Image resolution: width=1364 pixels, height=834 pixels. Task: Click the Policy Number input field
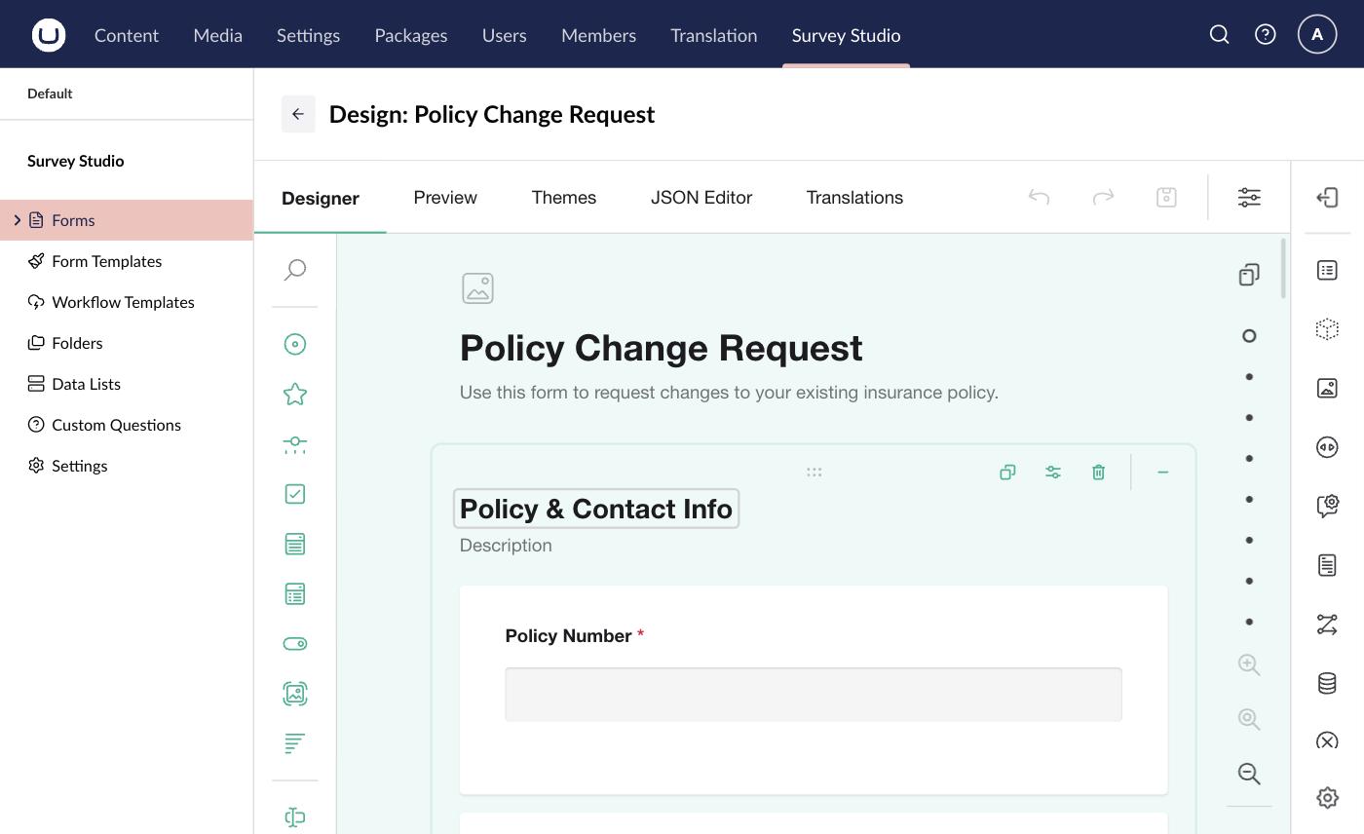tap(814, 695)
